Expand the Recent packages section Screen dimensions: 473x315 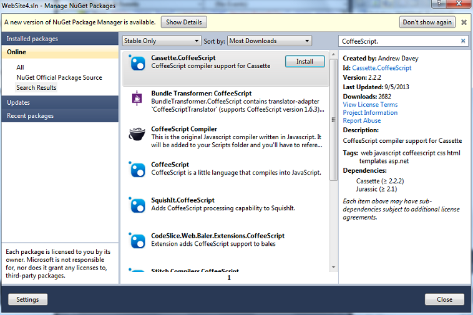60,116
